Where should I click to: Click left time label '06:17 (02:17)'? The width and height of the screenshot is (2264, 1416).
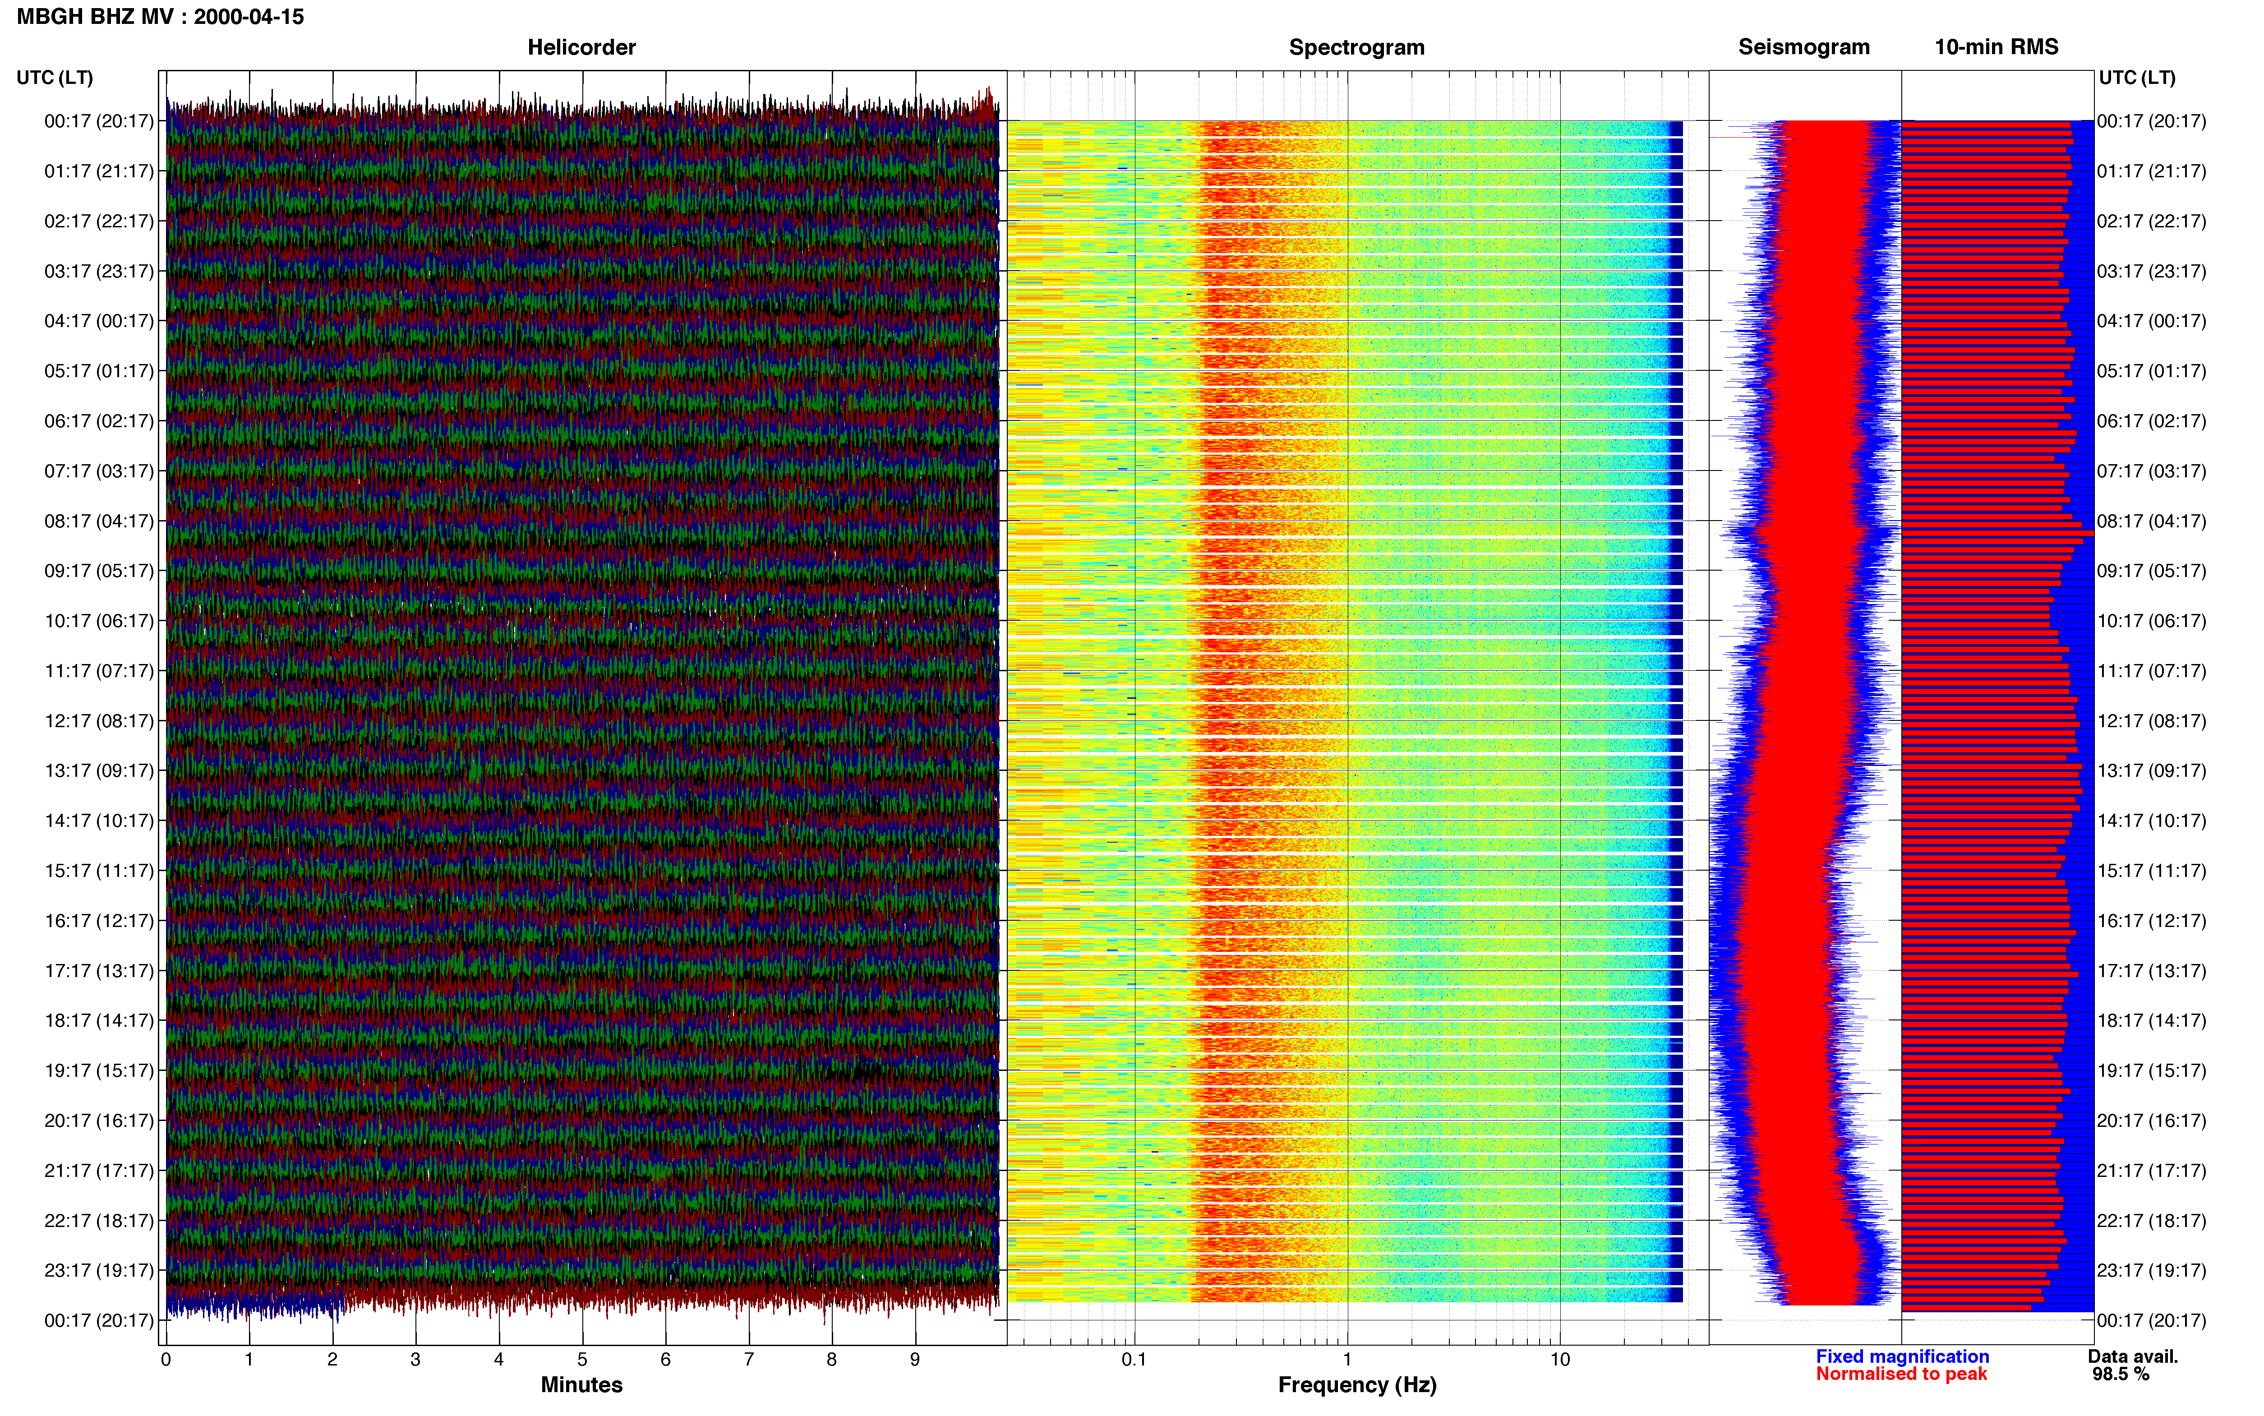coord(99,421)
